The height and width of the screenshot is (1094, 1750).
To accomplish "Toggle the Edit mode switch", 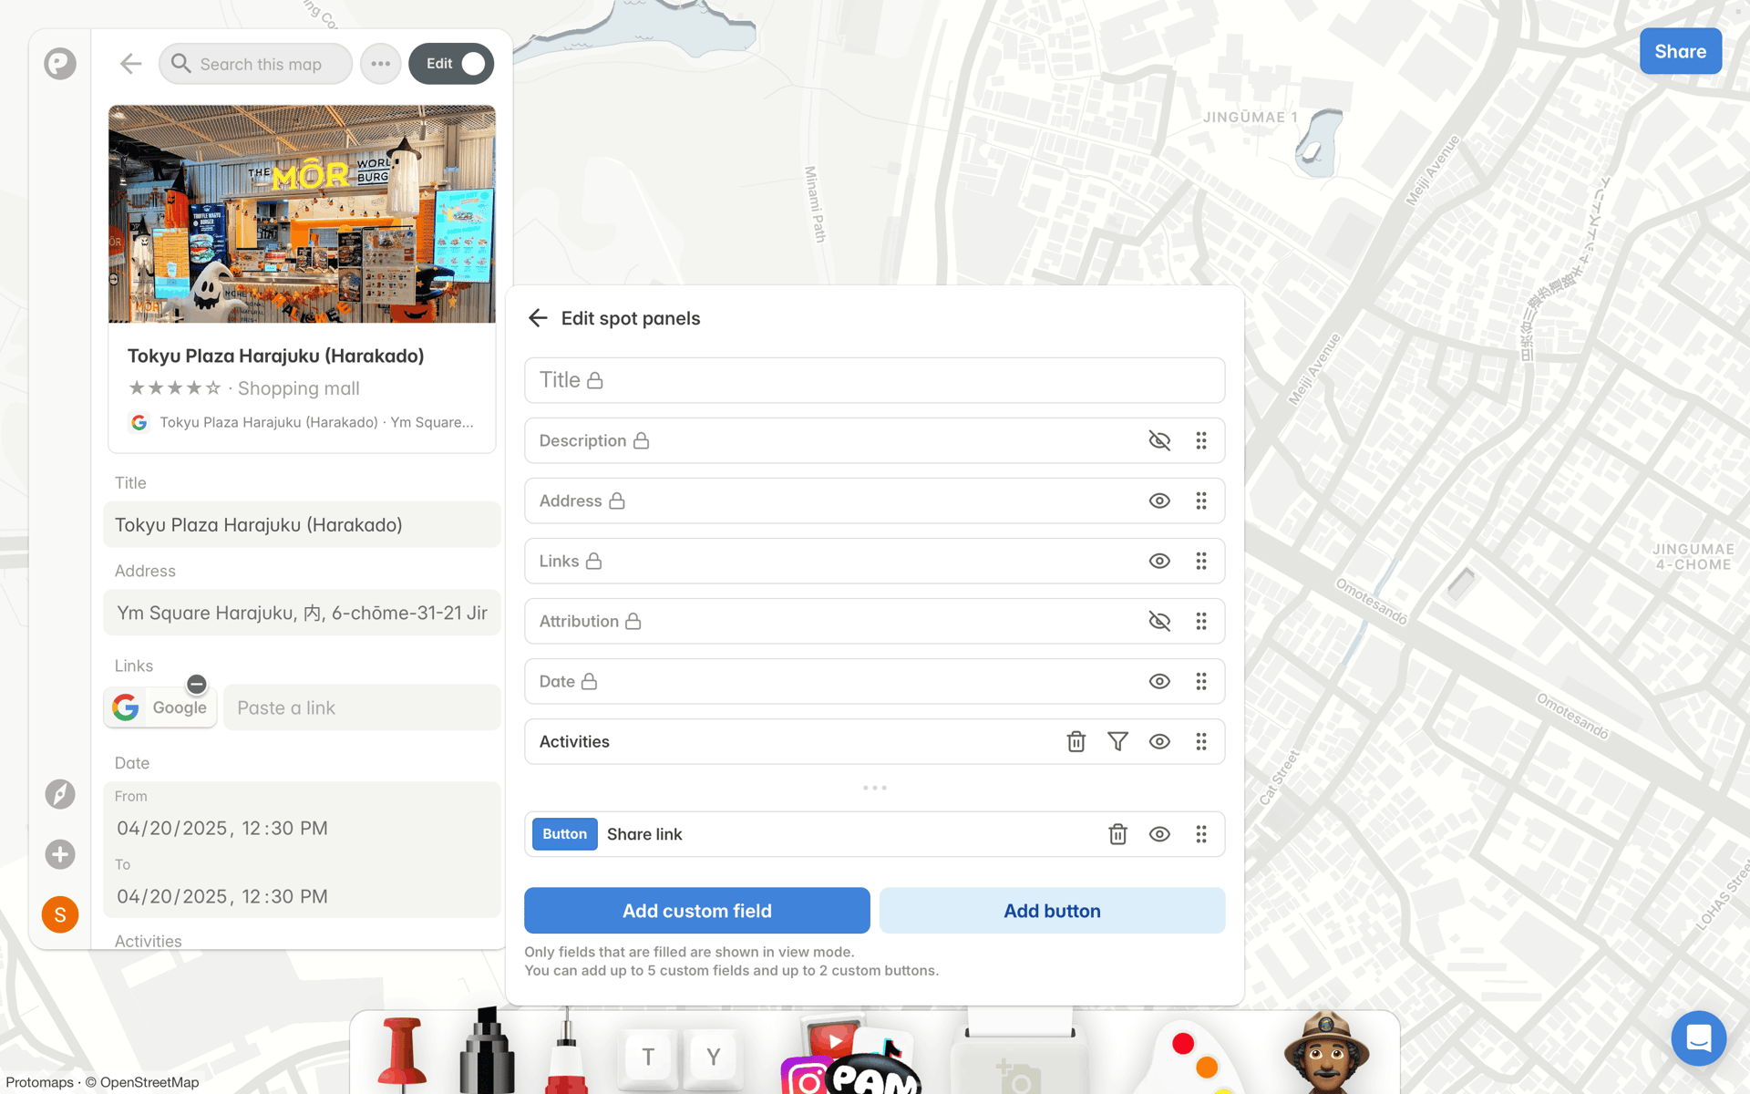I will (451, 64).
